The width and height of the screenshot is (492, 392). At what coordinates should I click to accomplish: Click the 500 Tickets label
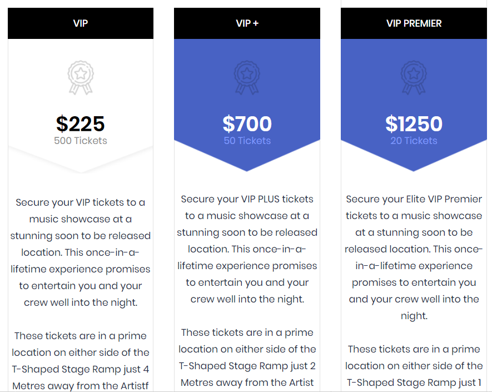[80, 141]
